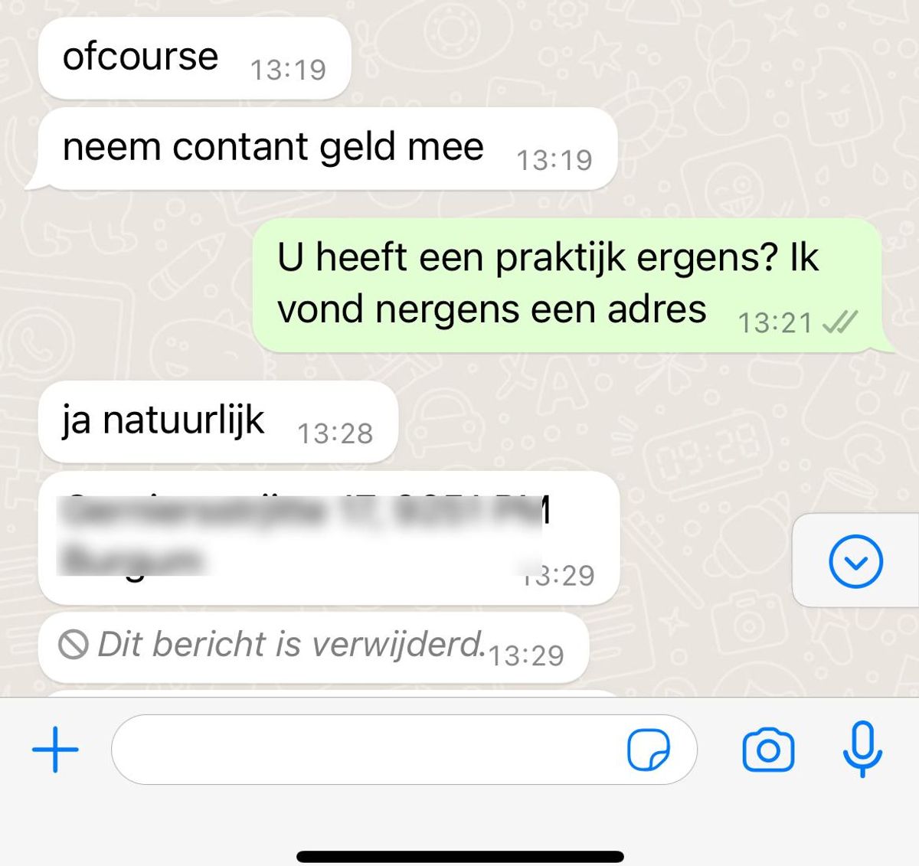Tap the 13:28 timestamp beside 'ja natuurlijk'
This screenshot has width=919, height=866.
point(335,433)
